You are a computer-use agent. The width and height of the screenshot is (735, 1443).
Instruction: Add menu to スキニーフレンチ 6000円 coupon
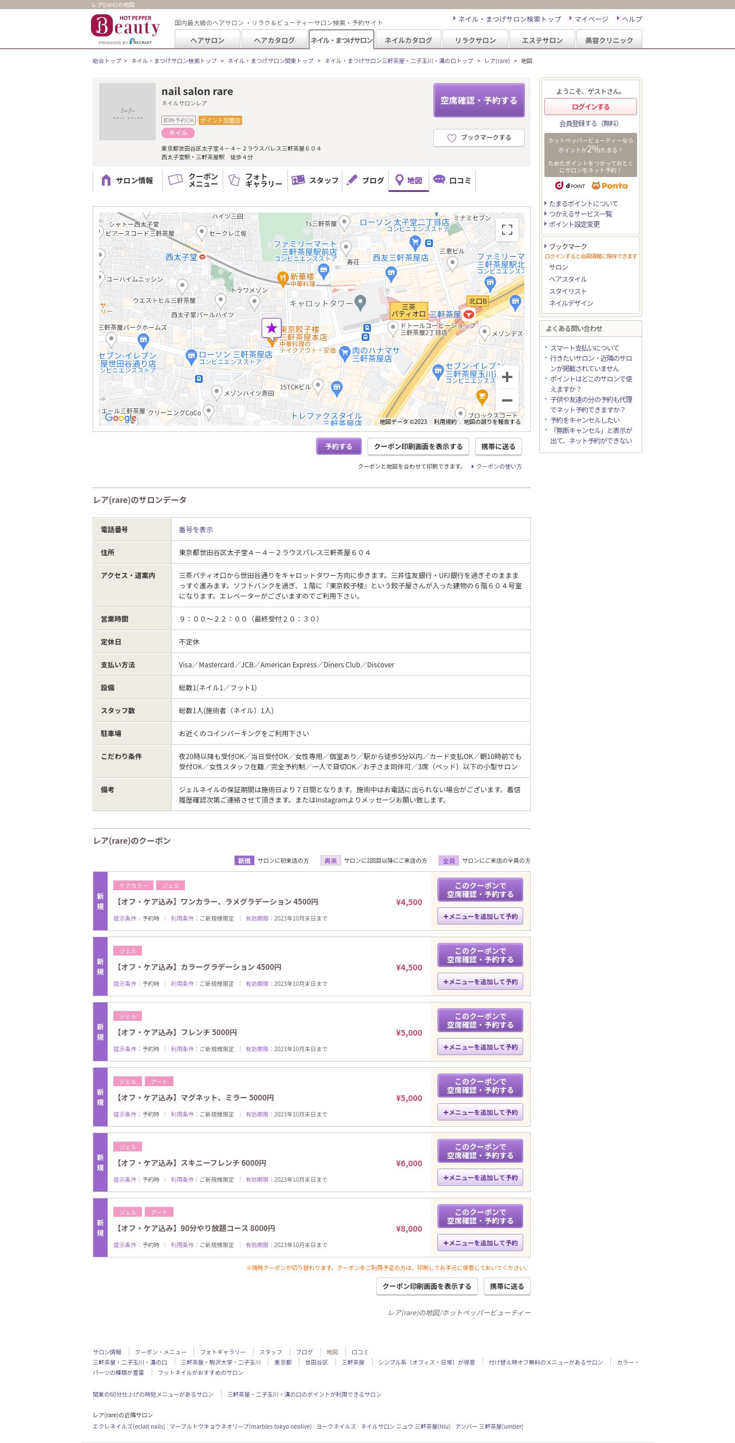480,1177
